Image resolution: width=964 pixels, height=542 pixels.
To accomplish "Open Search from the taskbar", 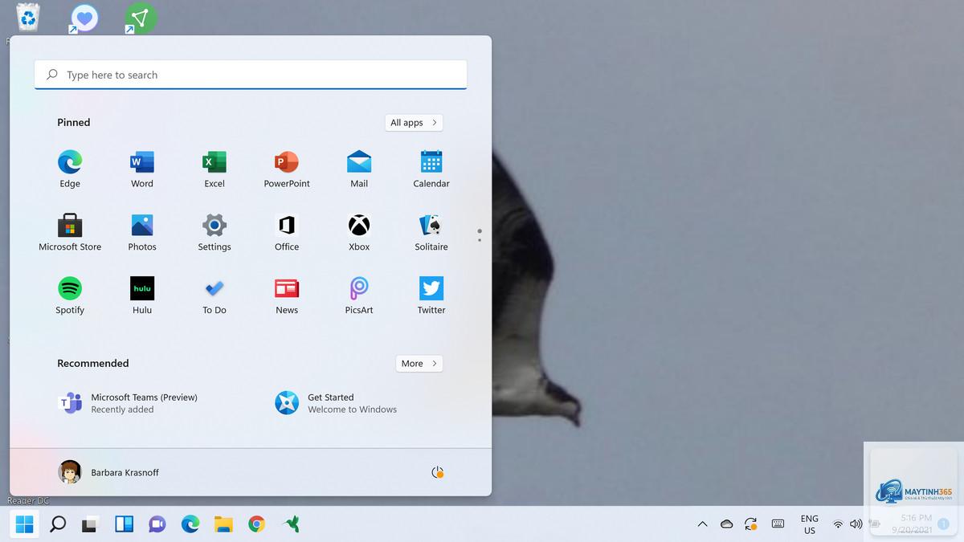I will (58, 524).
